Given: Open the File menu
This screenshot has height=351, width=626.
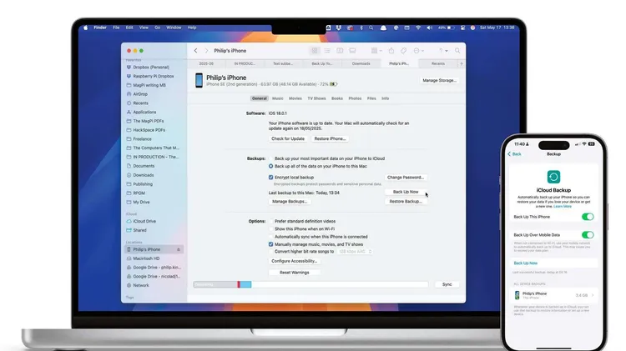Looking at the screenshot, I should (116, 28).
